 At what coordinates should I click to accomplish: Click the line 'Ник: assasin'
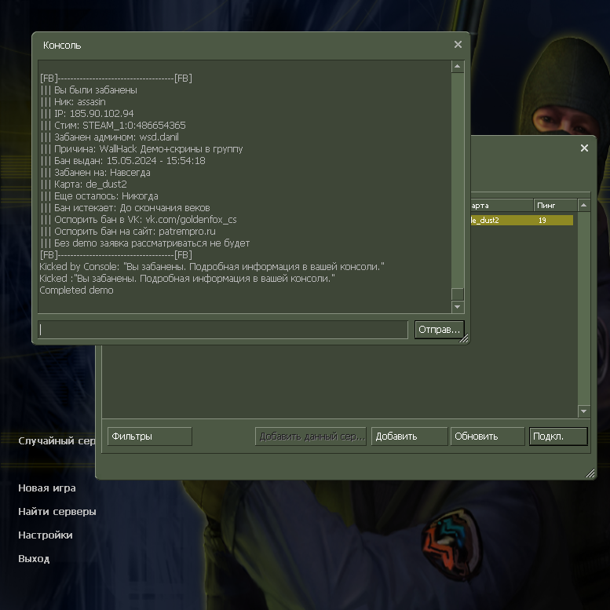[73, 102]
